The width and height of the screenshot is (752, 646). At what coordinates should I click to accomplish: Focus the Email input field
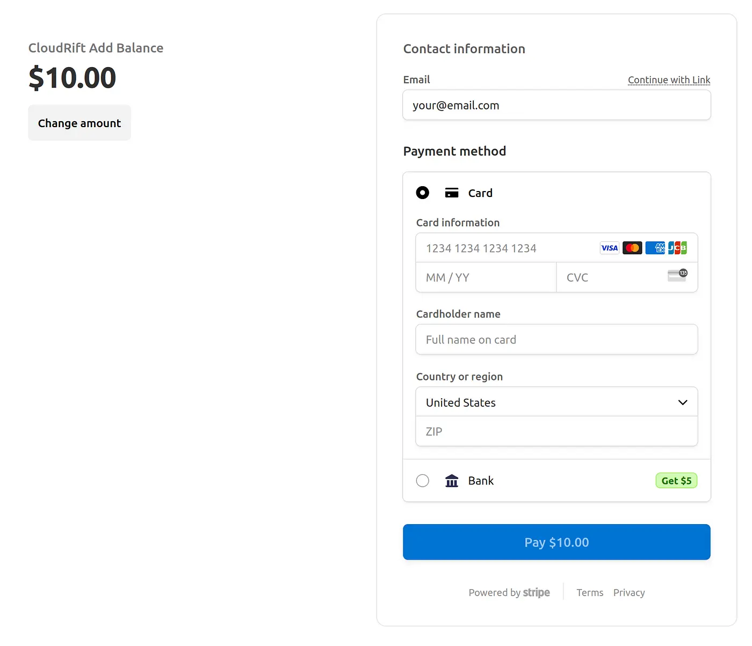556,105
